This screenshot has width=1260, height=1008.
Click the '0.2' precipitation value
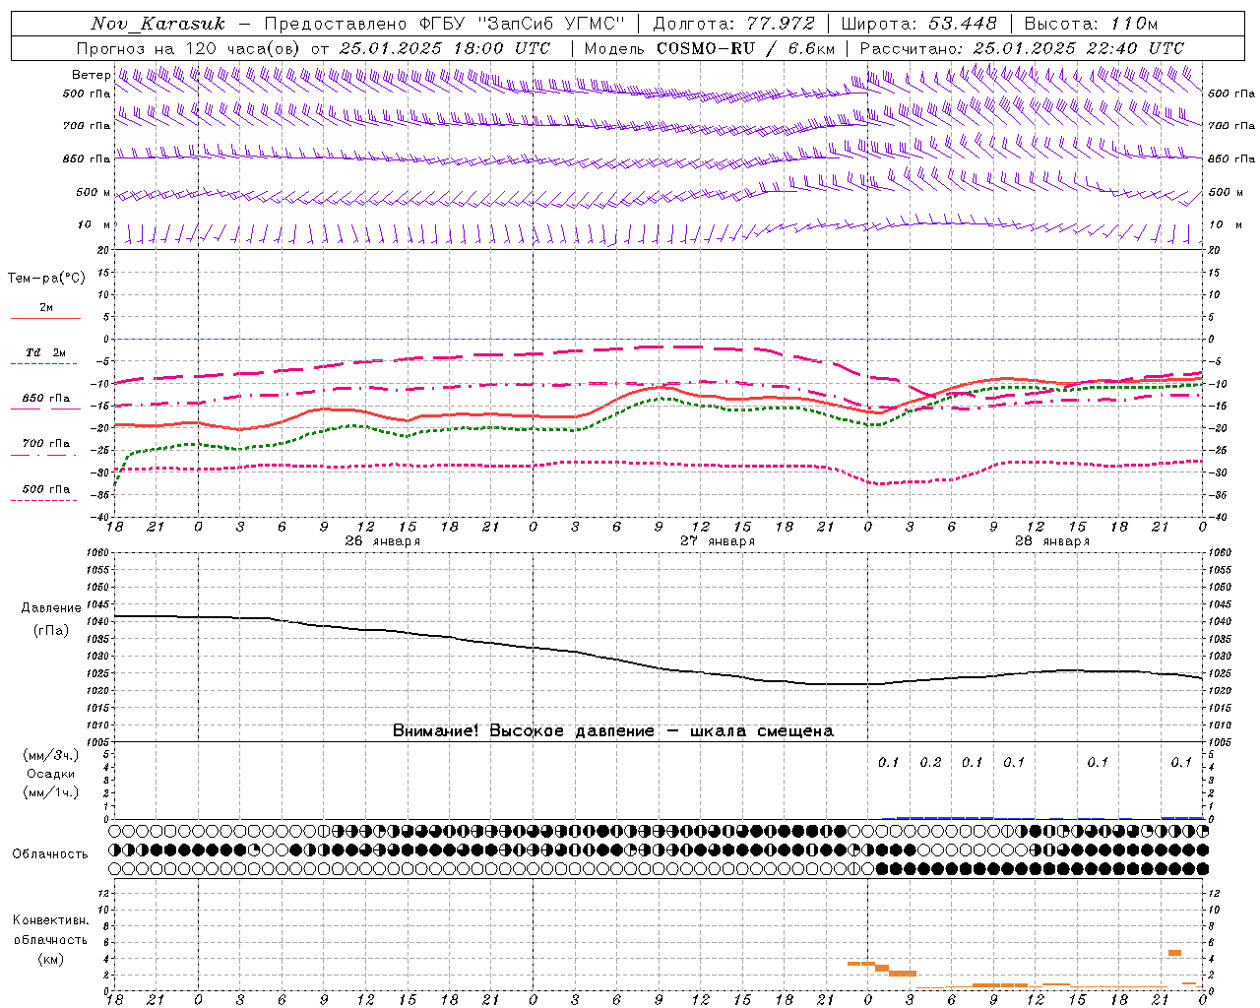pyautogui.click(x=930, y=763)
